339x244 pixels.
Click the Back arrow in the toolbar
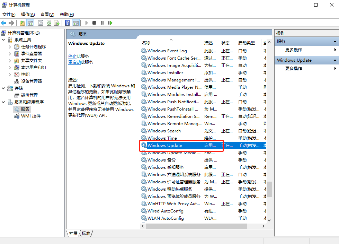[x=3, y=23]
